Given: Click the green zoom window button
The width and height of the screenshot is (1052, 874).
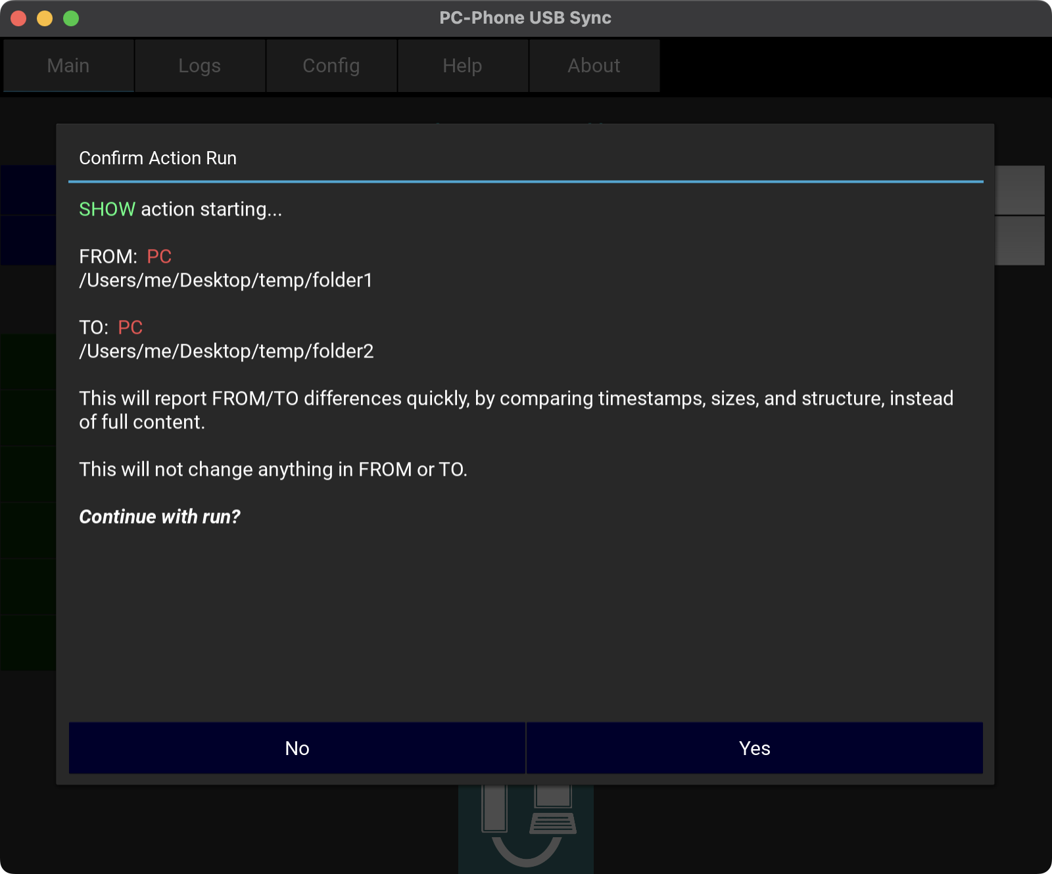Looking at the screenshot, I should (x=71, y=18).
